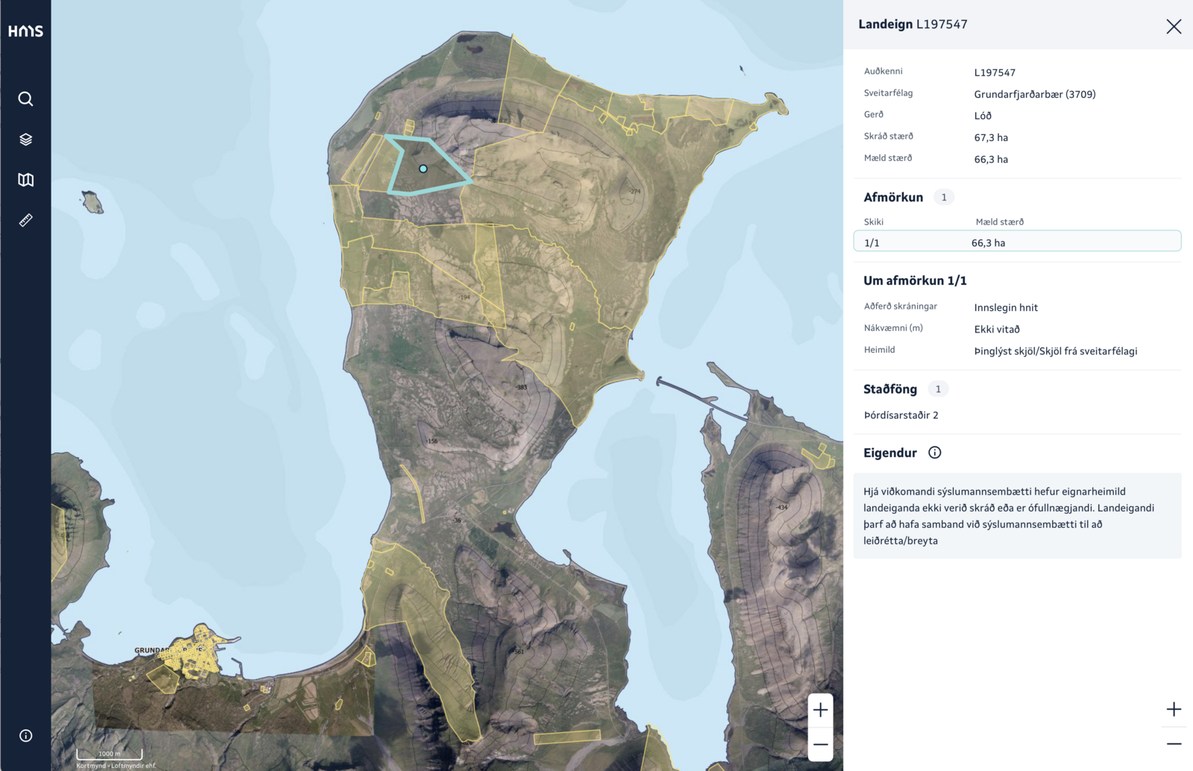
Task: Zoom in on the map
Action: tap(820, 710)
